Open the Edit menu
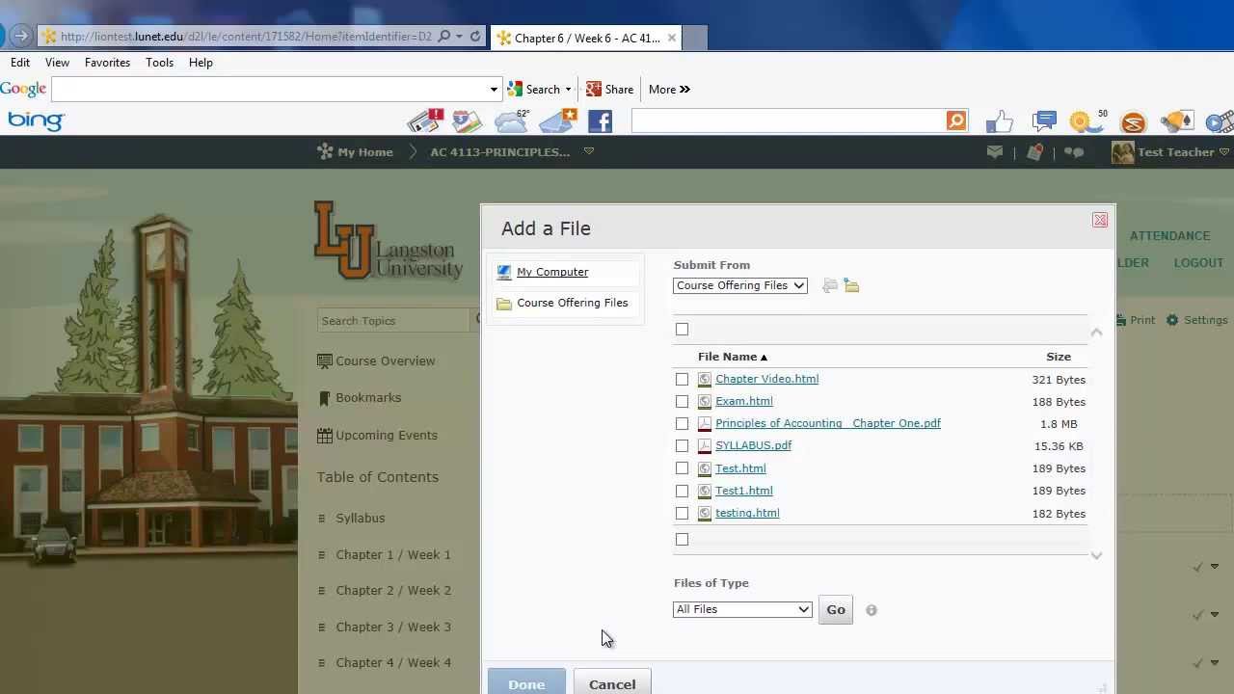The height and width of the screenshot is (694, 1234). pos(20,63)
